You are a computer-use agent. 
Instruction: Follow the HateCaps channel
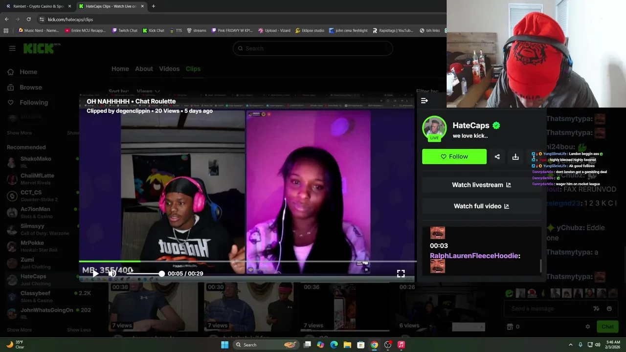454,156
